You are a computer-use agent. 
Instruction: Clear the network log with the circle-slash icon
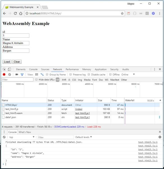point(10,74)
